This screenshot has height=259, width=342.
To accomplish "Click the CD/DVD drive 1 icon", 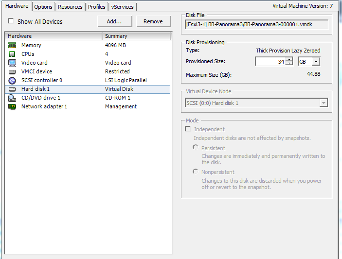I will tap(12, 98).
